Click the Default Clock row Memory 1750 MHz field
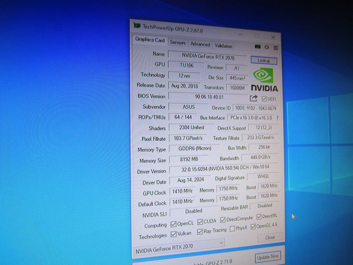Screen dimensions: 353x265 (x=228, y=198)
